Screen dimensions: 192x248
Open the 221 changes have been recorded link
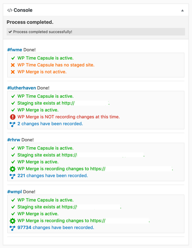(53, 175)
